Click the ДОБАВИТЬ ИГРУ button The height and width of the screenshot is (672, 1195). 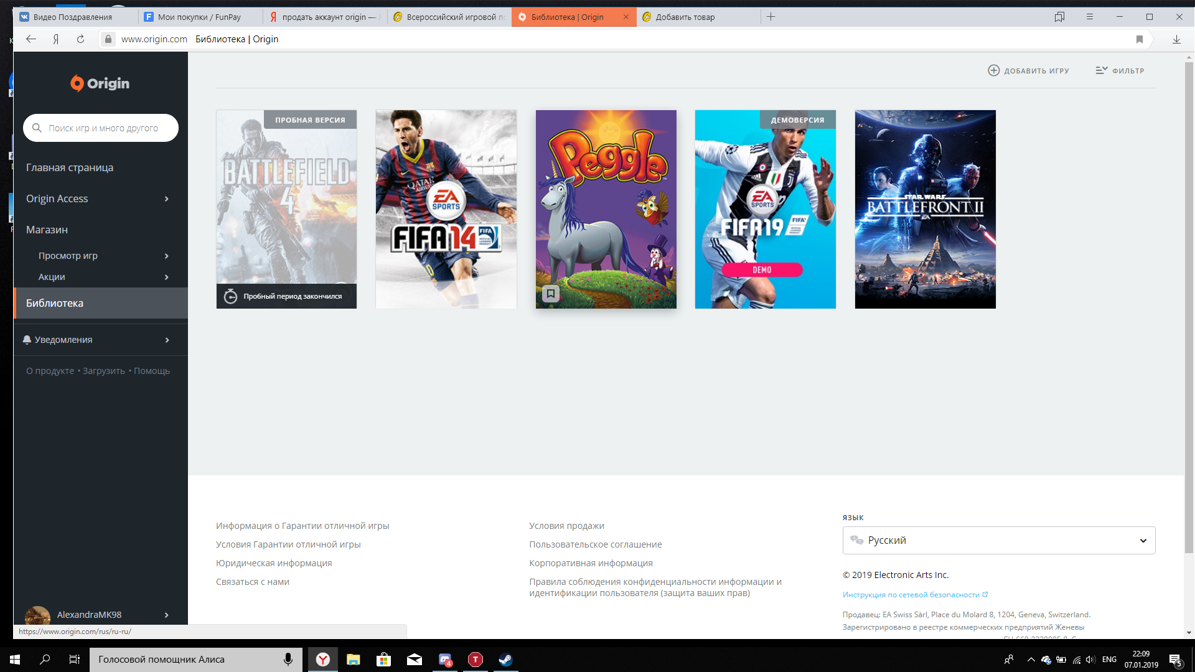pyautogui.click(x=1028, y=70)
